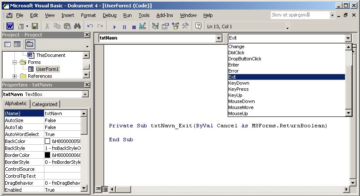Click the toolbar options arrow beside Ln 13
This screenshot has width=360, height=196.
(287, 28)
